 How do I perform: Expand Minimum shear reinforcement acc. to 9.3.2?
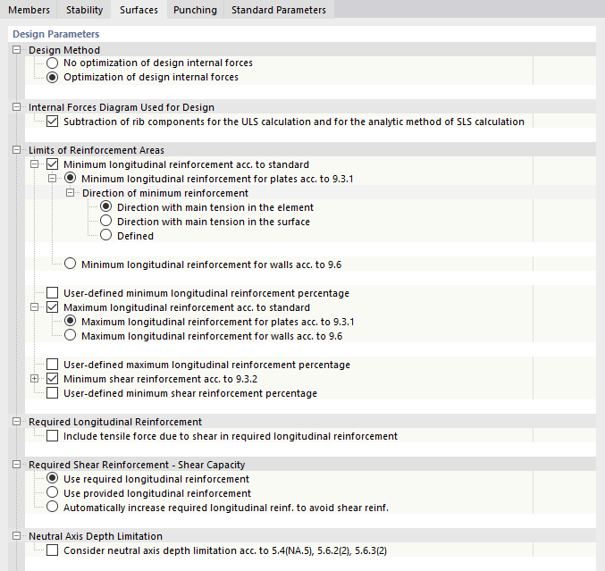pos(35,379)
